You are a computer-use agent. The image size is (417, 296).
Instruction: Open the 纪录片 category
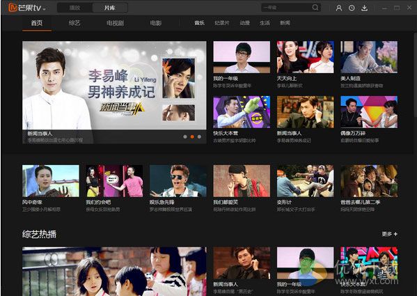tap(222, 23)
